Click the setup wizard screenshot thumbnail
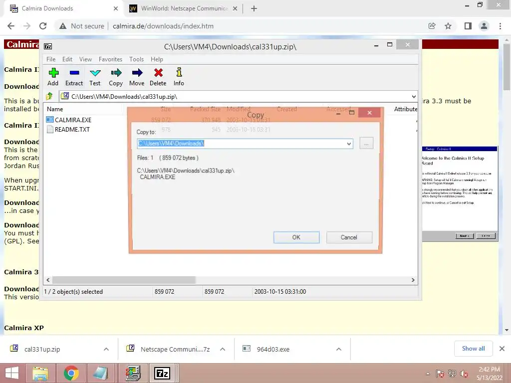Viewport: 511px width, 383px height. coord(460,194)
